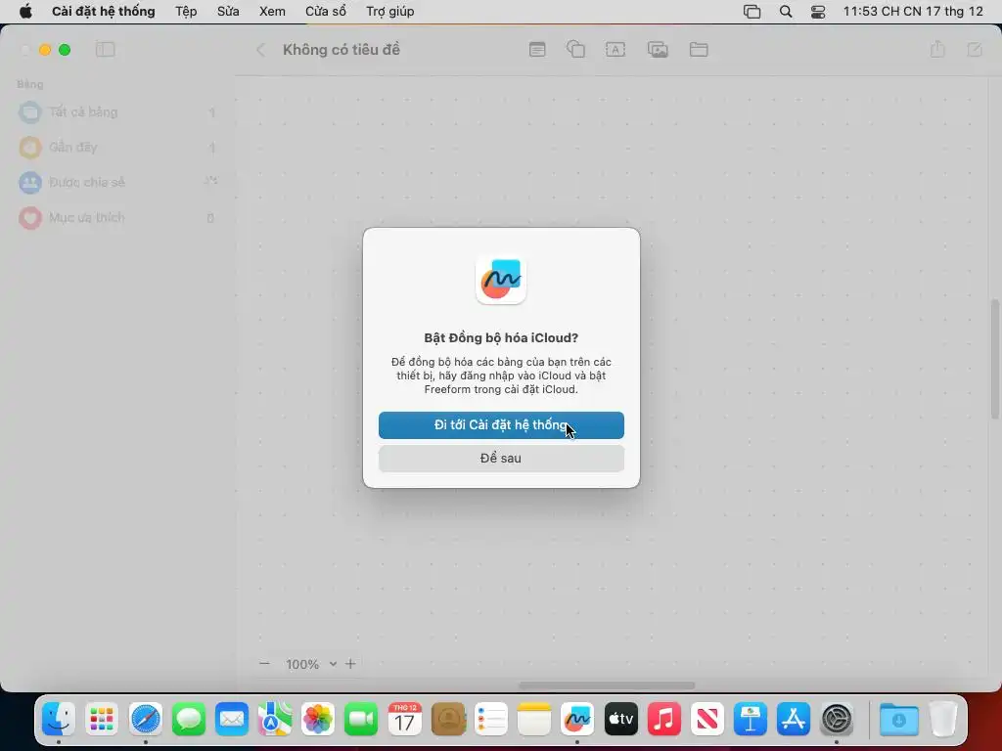Open Calendar from the Dock
Viewport: 1002px width, 751px height.
[x=404, y=719]
